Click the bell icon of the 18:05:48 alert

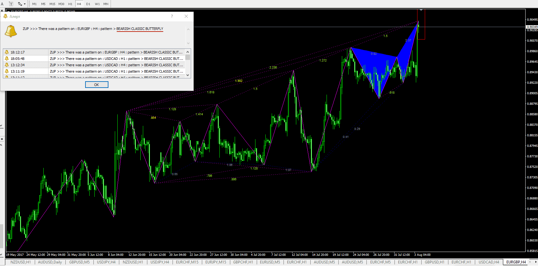[x=7, y=59]
